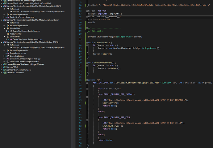Viewport: 213px width, 148px height.
Task: Click the Resource Files folder icon
Action: coord(8,34)
